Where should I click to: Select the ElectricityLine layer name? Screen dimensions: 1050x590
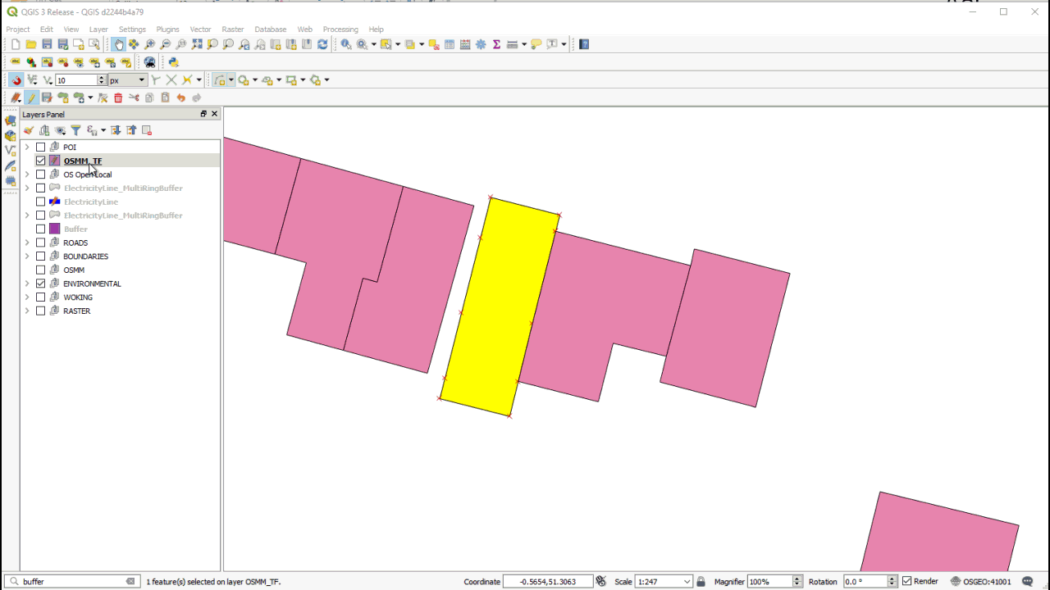[x=91, y=202]
